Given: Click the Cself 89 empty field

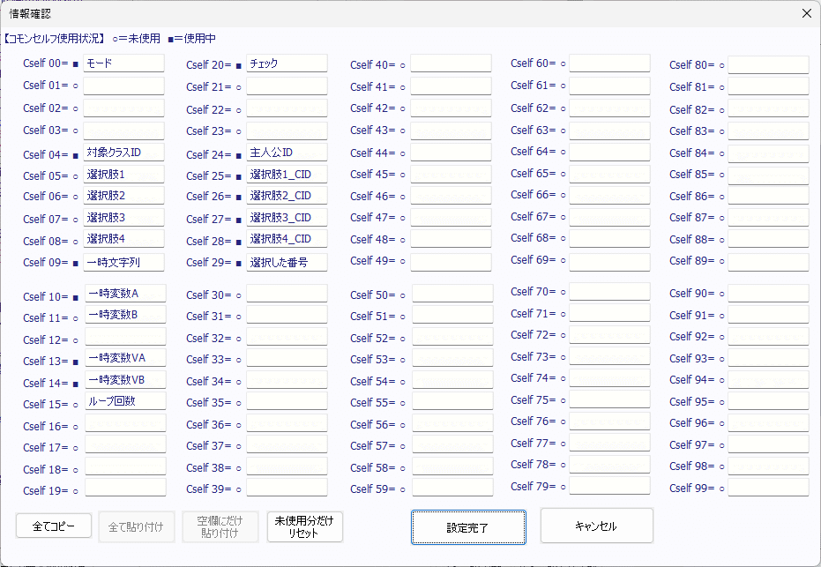Looking at the screenshot, I should 768,262.
